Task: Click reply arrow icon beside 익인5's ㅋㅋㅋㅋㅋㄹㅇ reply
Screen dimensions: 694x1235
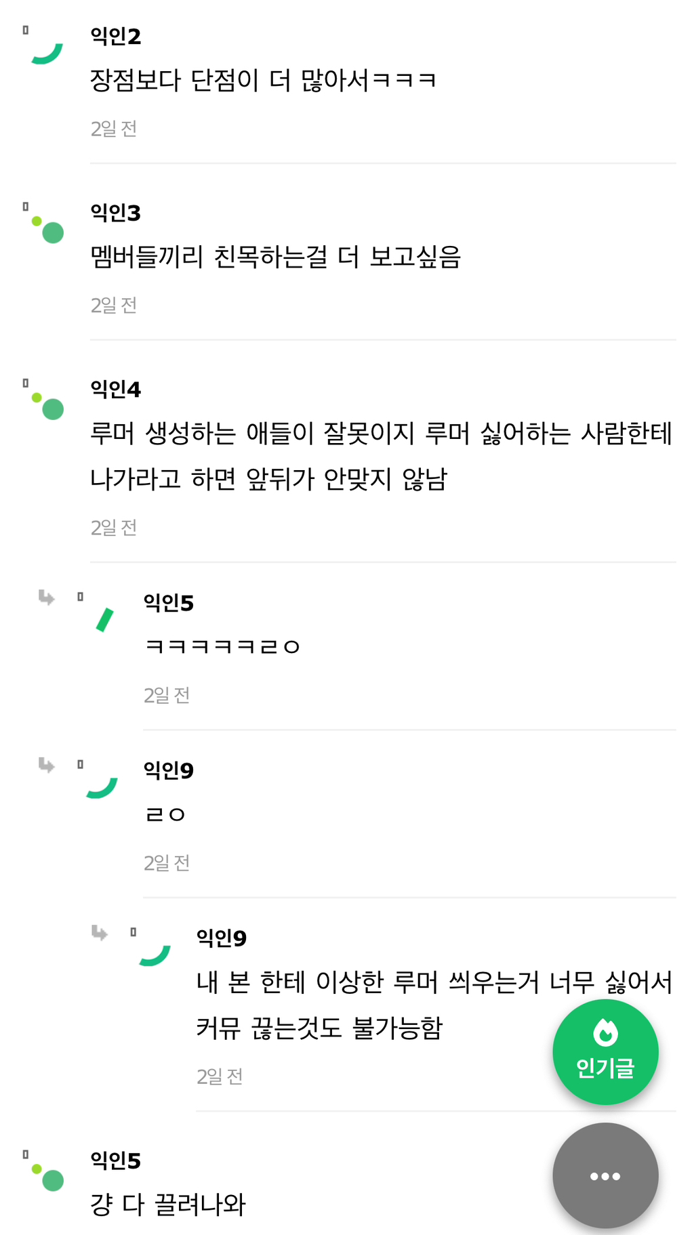Action: (x=46, y=597)
